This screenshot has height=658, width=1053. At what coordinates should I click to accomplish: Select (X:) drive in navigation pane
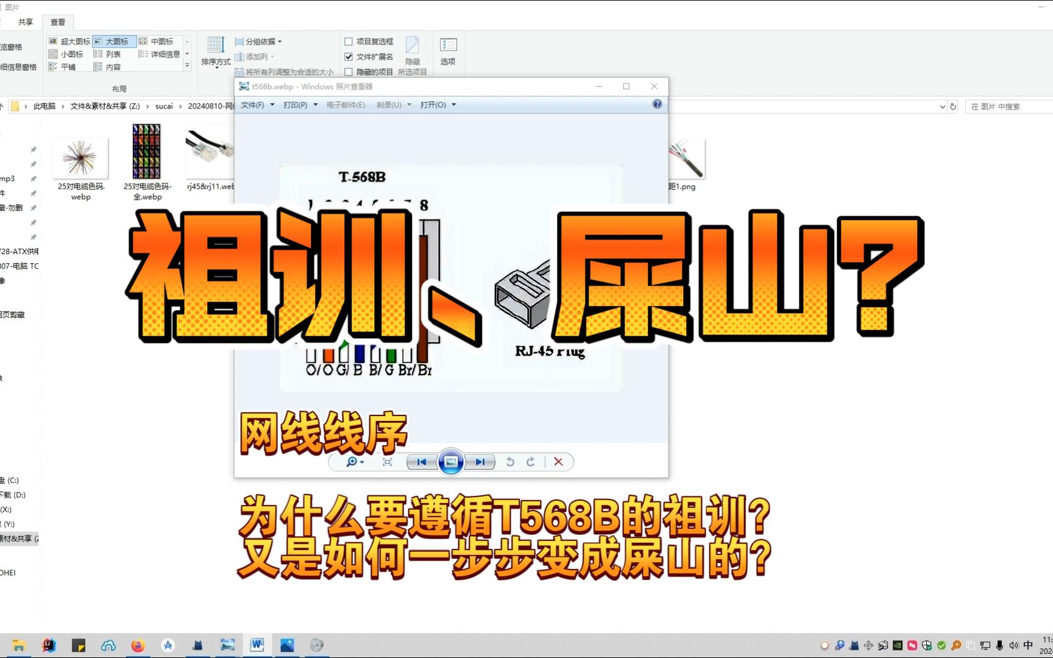[6, 509]
